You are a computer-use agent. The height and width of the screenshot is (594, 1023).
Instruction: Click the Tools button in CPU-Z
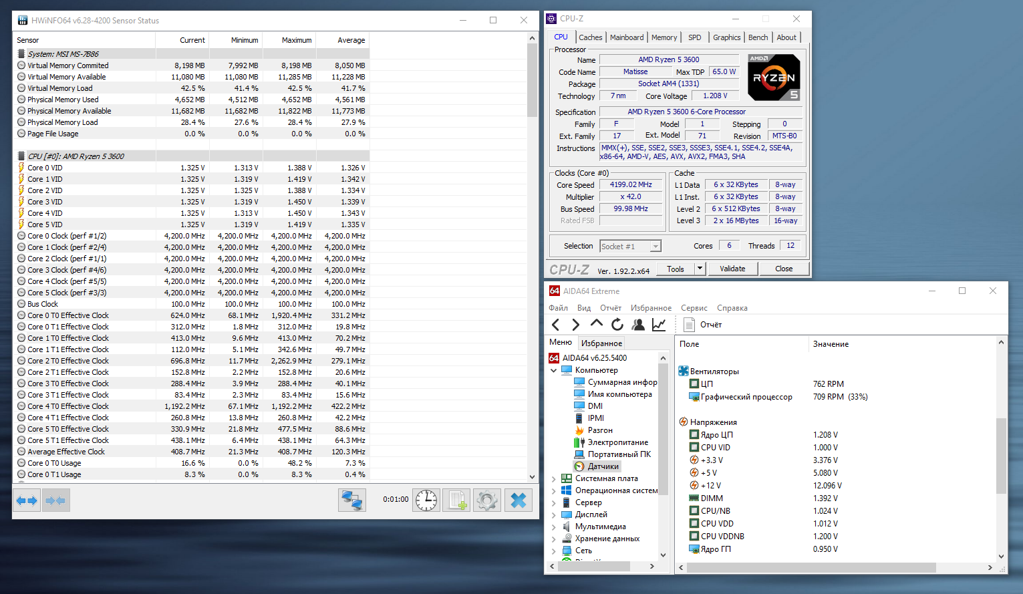coord(676,269)
